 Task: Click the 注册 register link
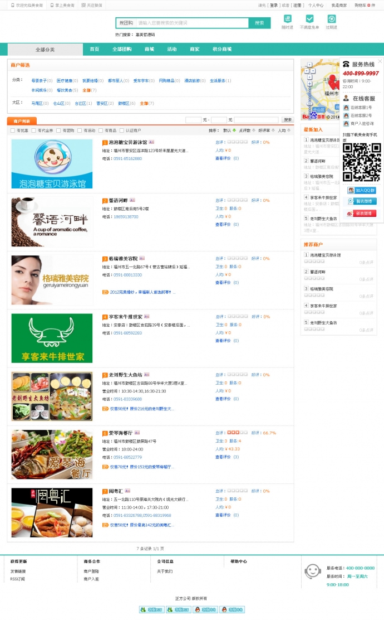click(297, 6)
